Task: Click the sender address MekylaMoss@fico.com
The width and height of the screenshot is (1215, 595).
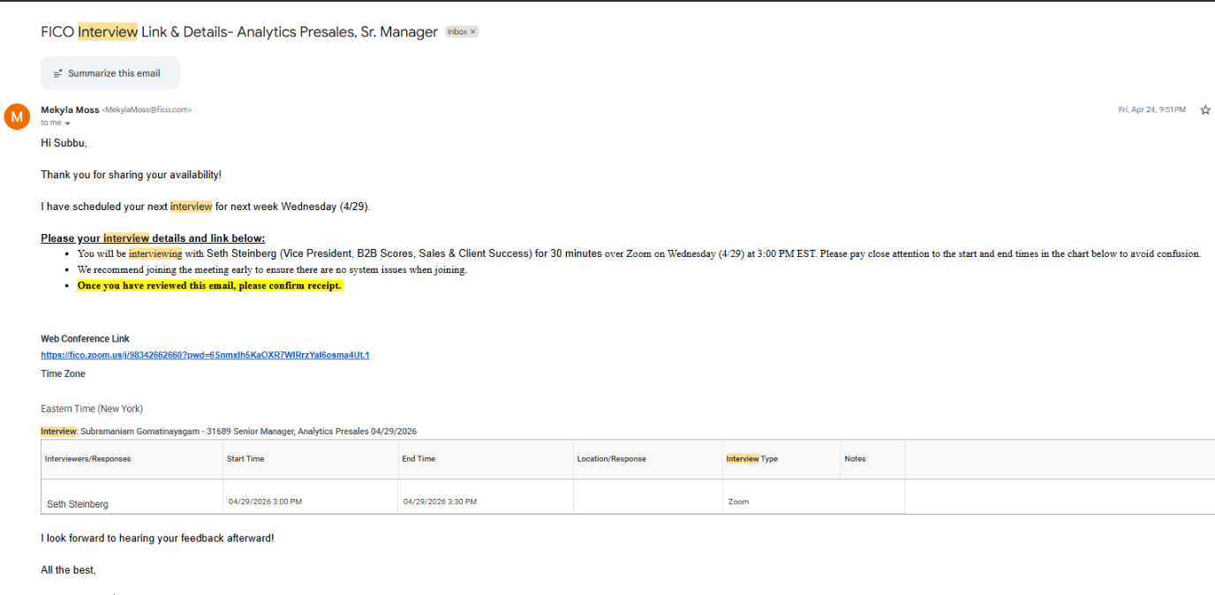Action: point(147,109)
